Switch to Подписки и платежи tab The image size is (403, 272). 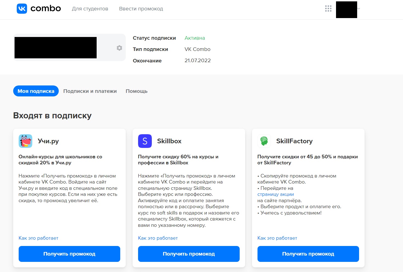[90, 91]
